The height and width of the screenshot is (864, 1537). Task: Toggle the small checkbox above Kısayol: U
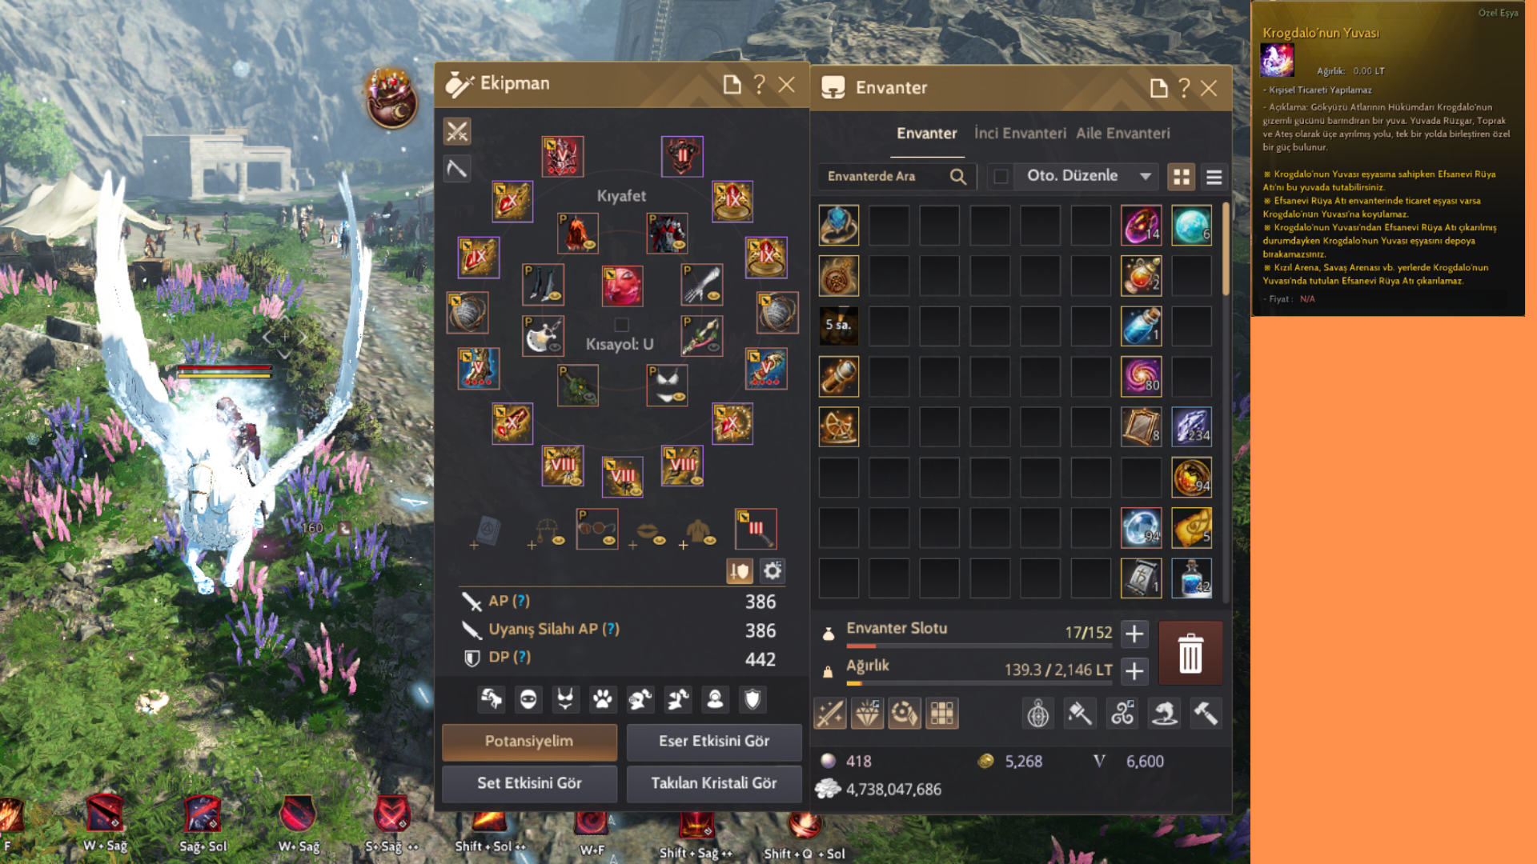(x=621, y=324)
